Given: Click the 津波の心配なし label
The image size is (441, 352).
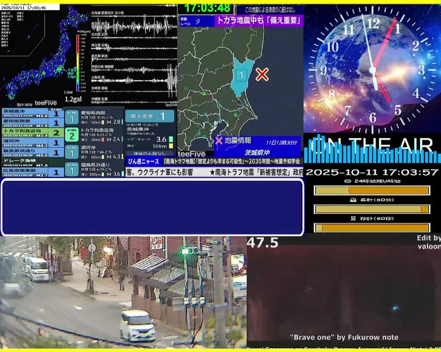Looking at the screenshot, I should coord(149,154).
